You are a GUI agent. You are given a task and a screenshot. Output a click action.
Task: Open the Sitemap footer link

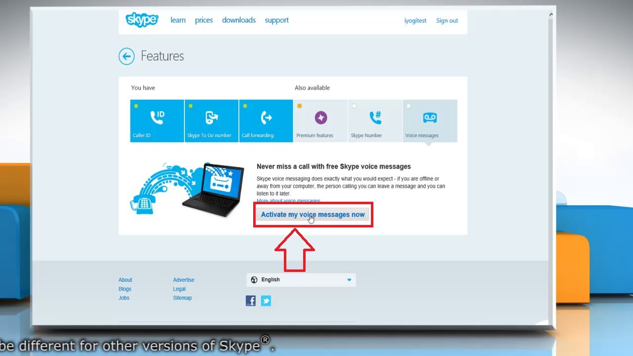coord(182,298)
